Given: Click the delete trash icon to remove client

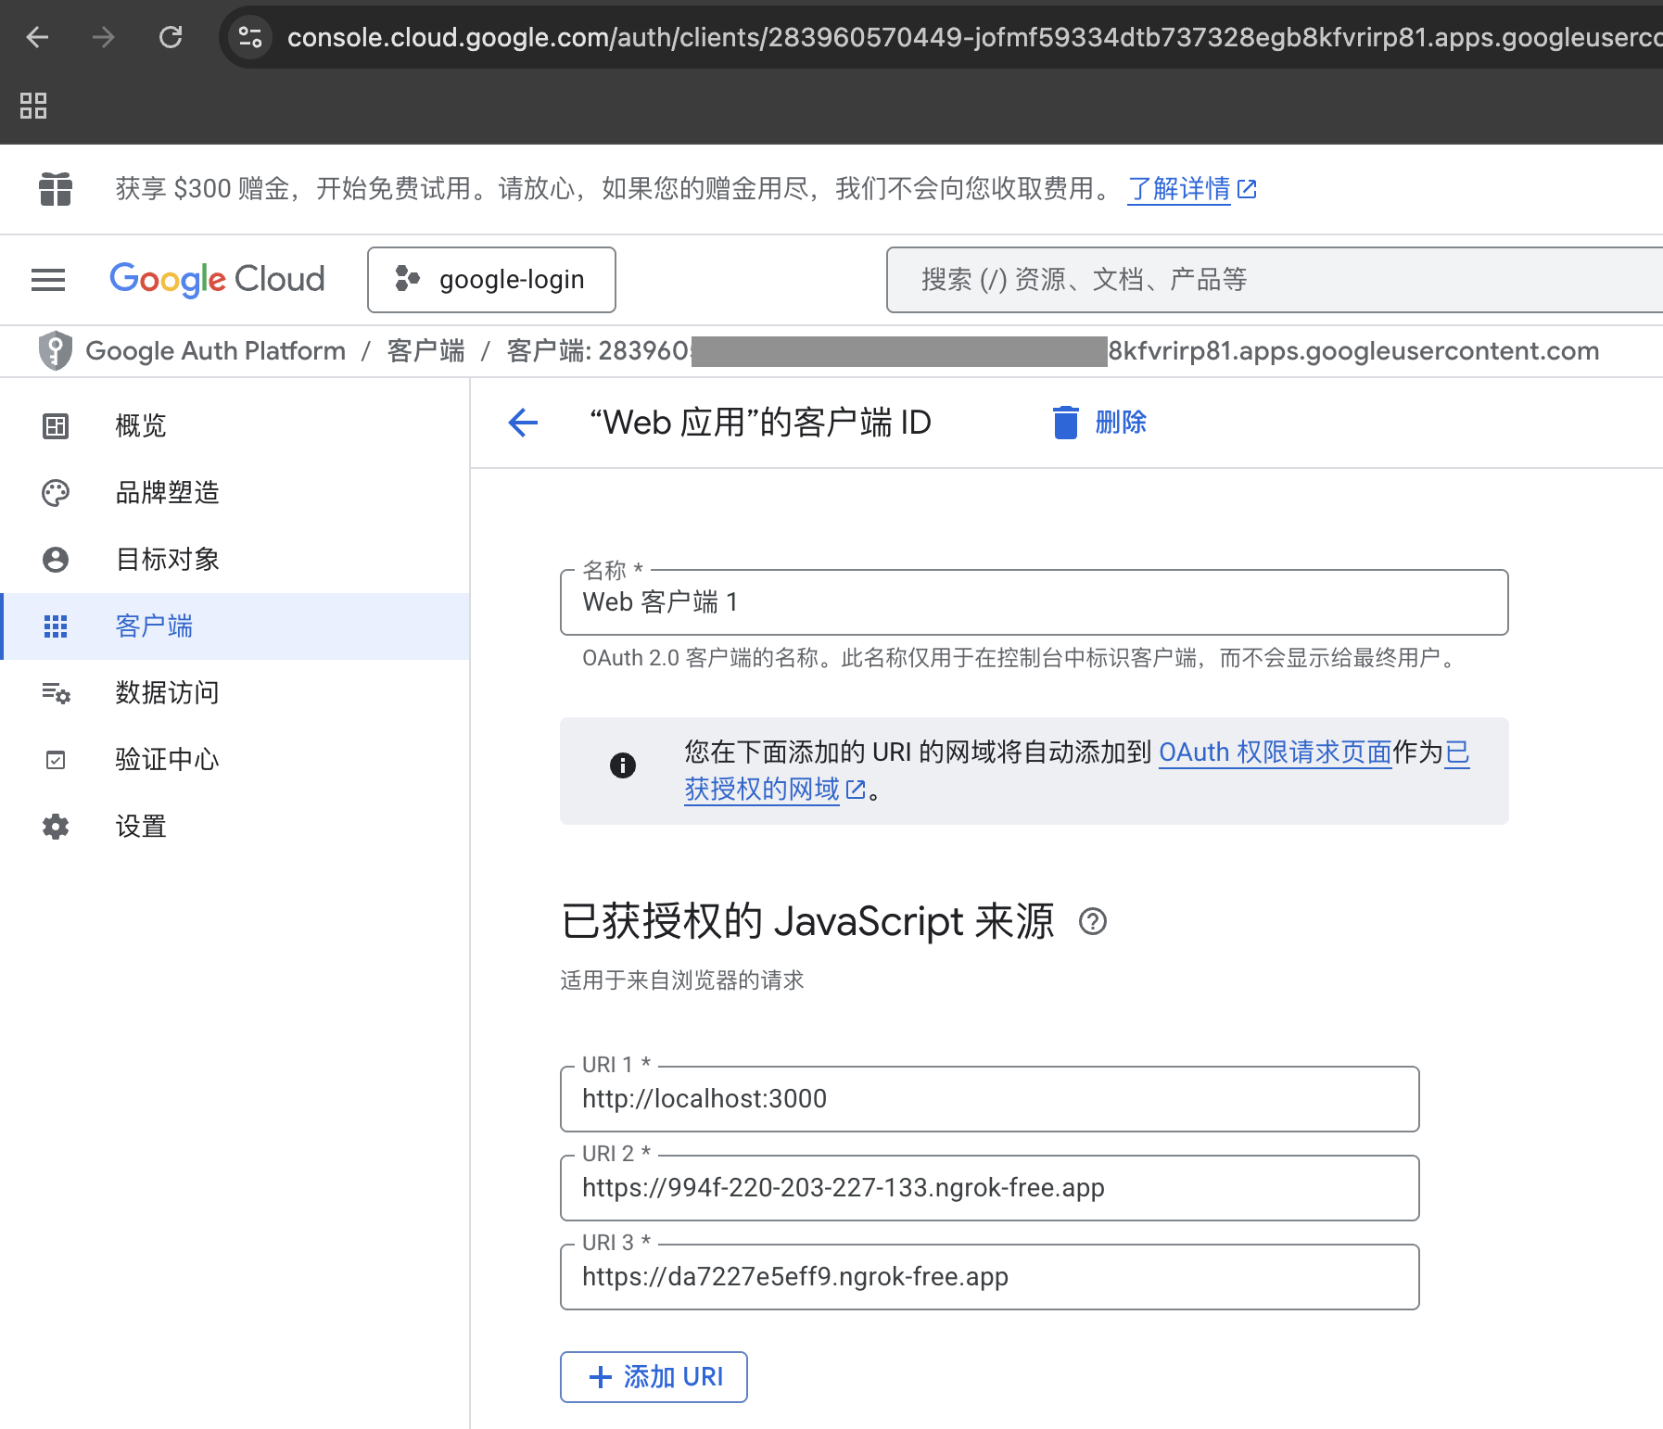Looking at the screenshot, I should click(1066, 423).
